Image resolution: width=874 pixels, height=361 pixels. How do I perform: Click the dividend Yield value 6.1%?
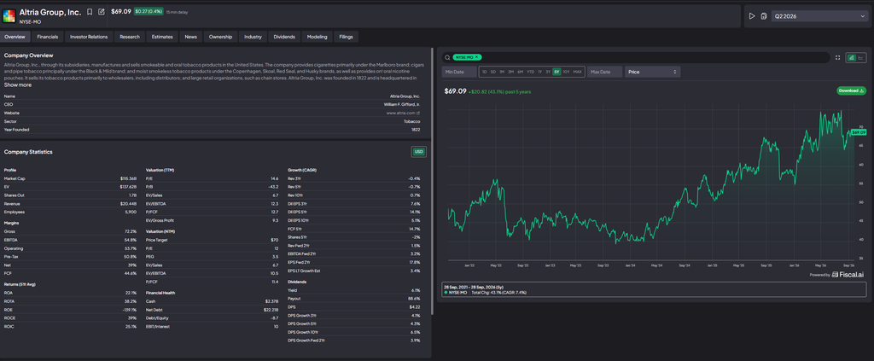tap(416, 290)
